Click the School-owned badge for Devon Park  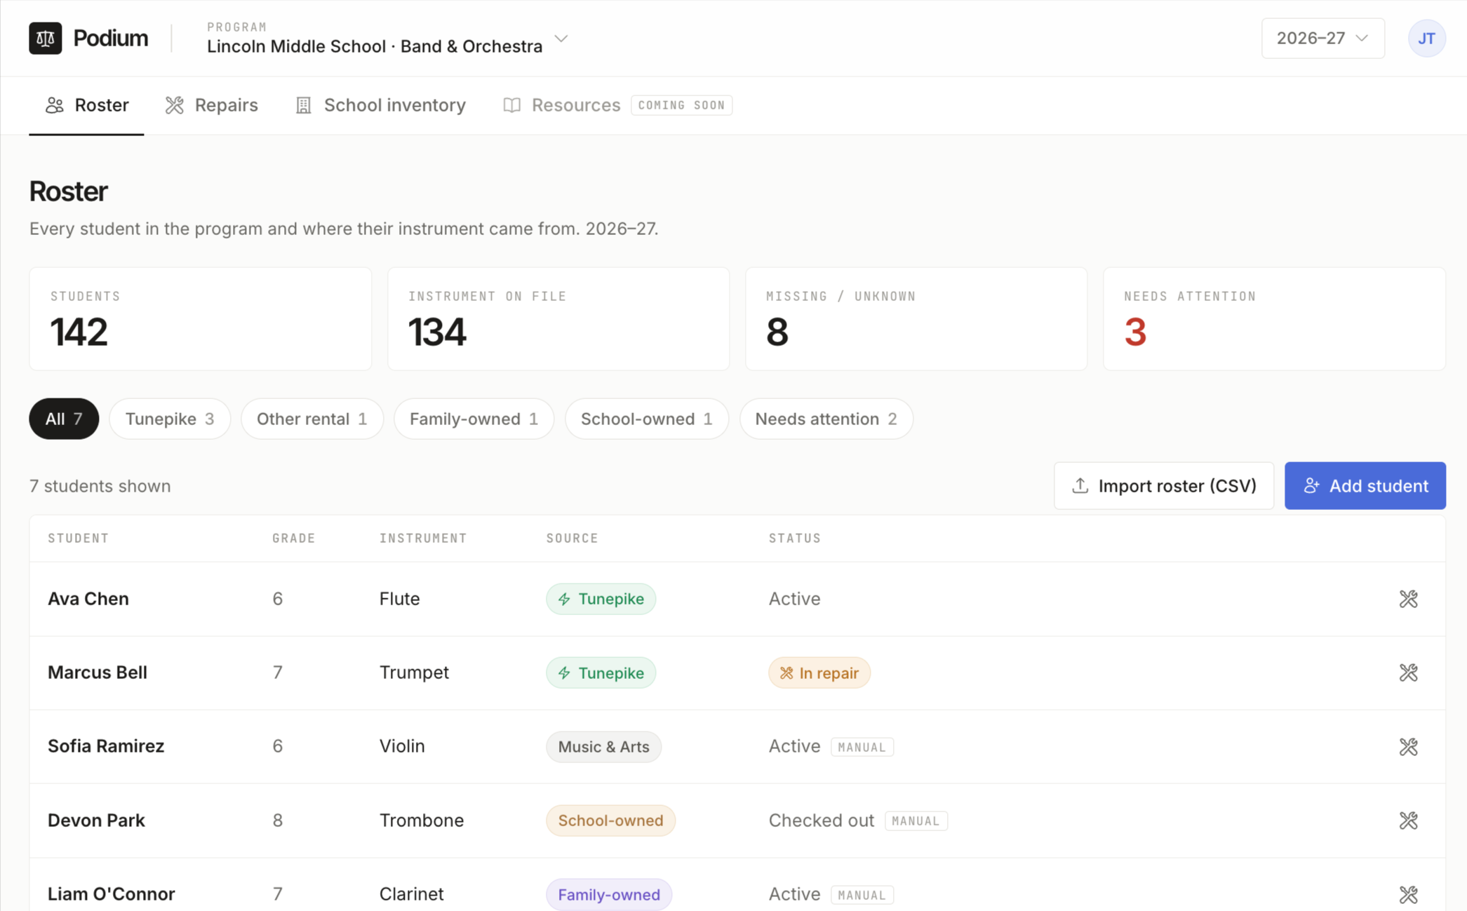[610, 821]
